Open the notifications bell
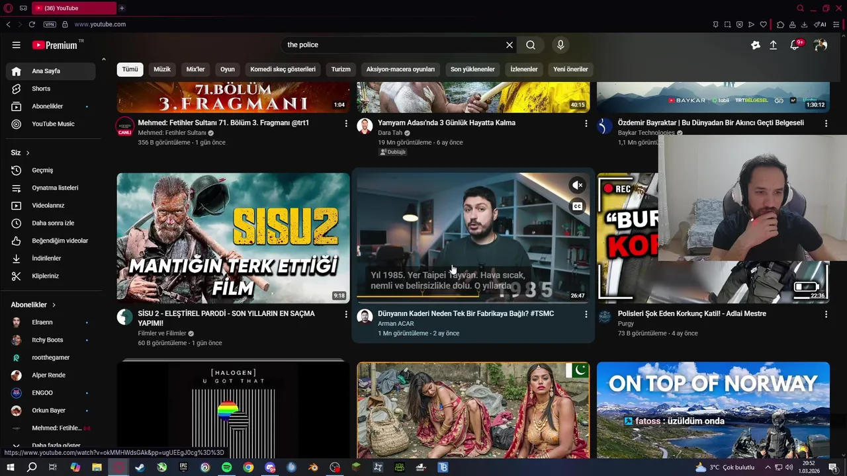The width and height of the screenshot is (847, 476). [795, 45]
